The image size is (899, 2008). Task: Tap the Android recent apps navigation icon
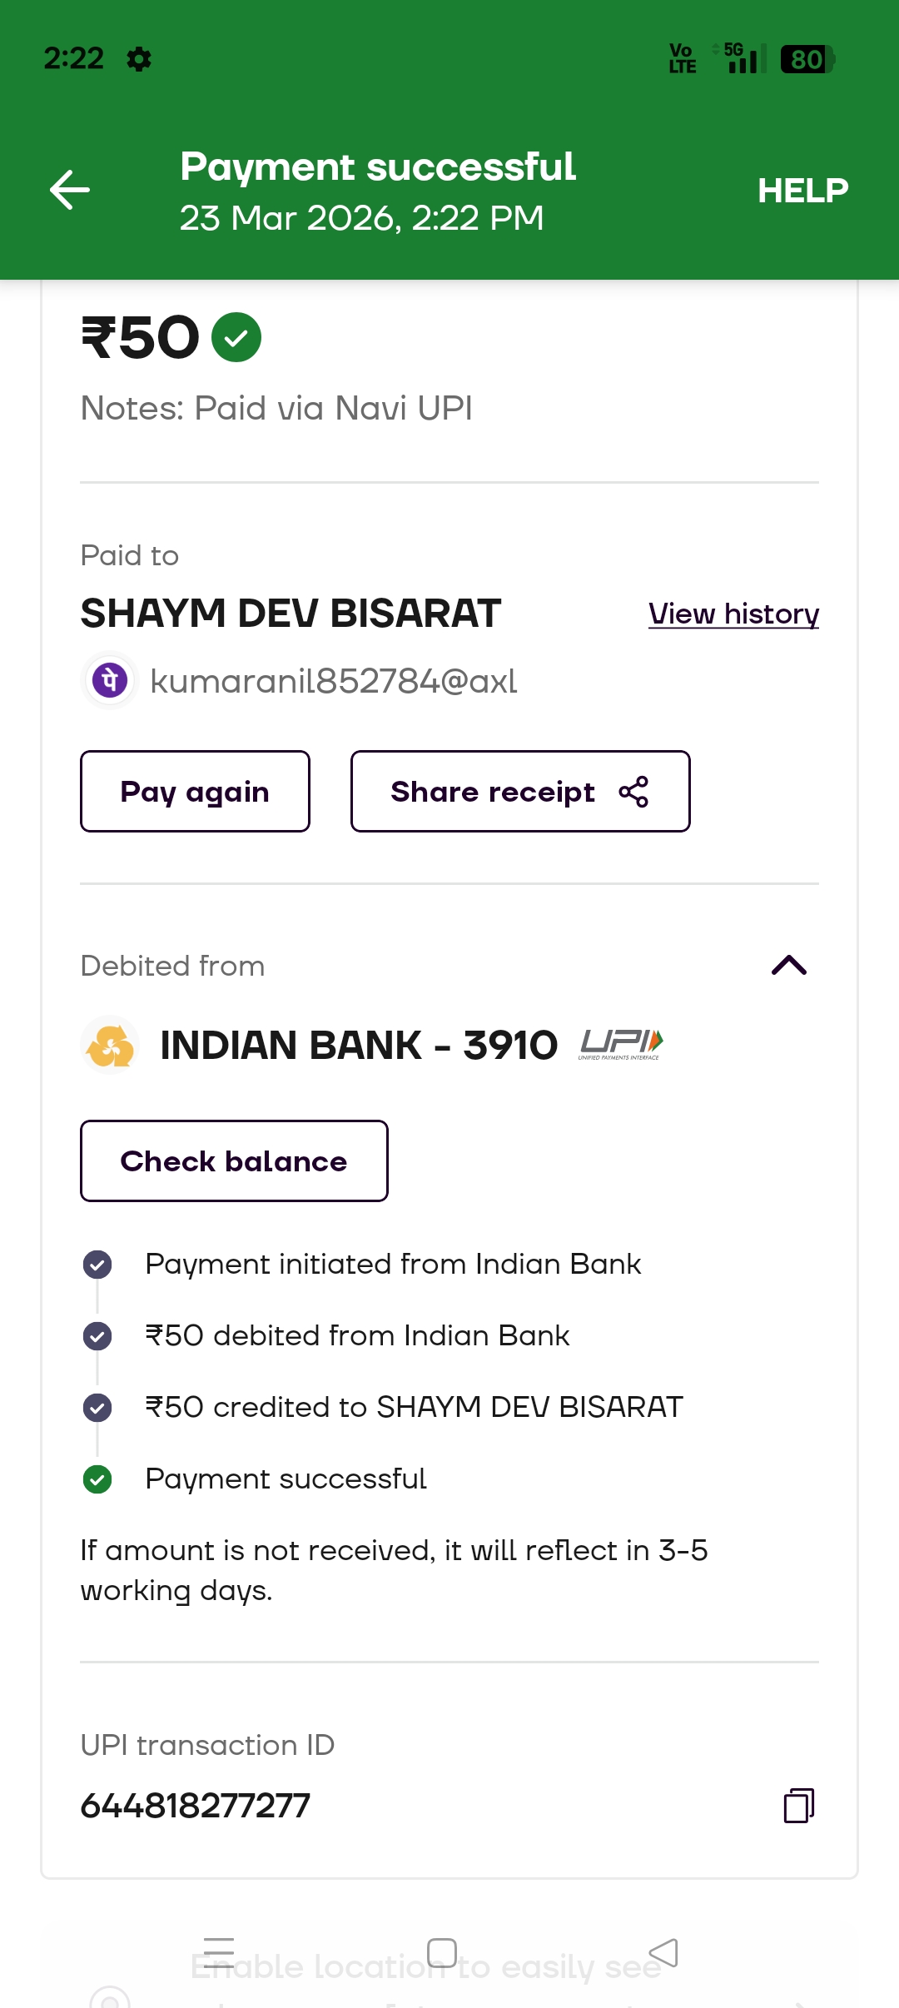click(x=219, y=1952)
